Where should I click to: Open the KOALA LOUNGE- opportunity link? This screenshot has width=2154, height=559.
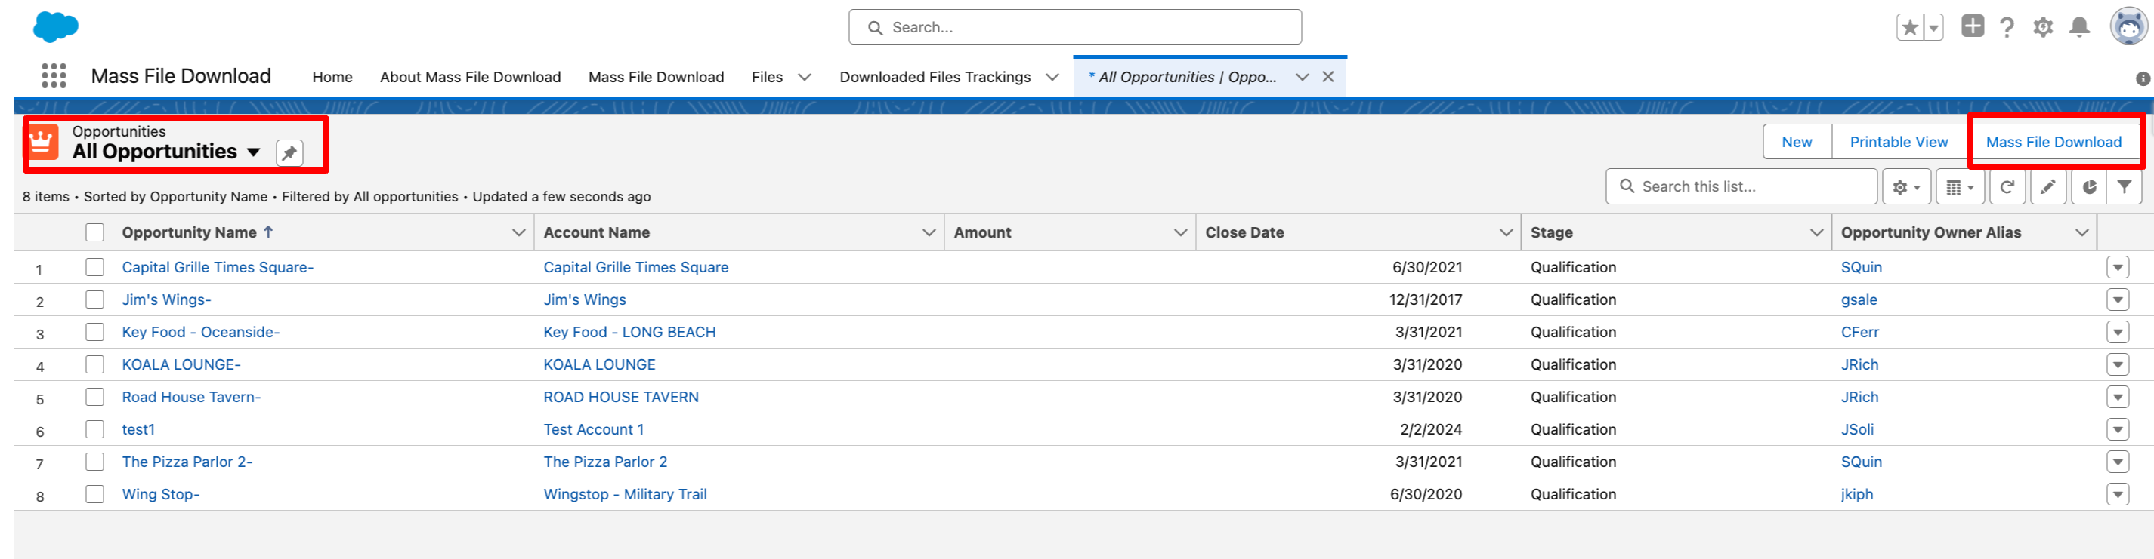pyautogui.click(x=181, y=364)
